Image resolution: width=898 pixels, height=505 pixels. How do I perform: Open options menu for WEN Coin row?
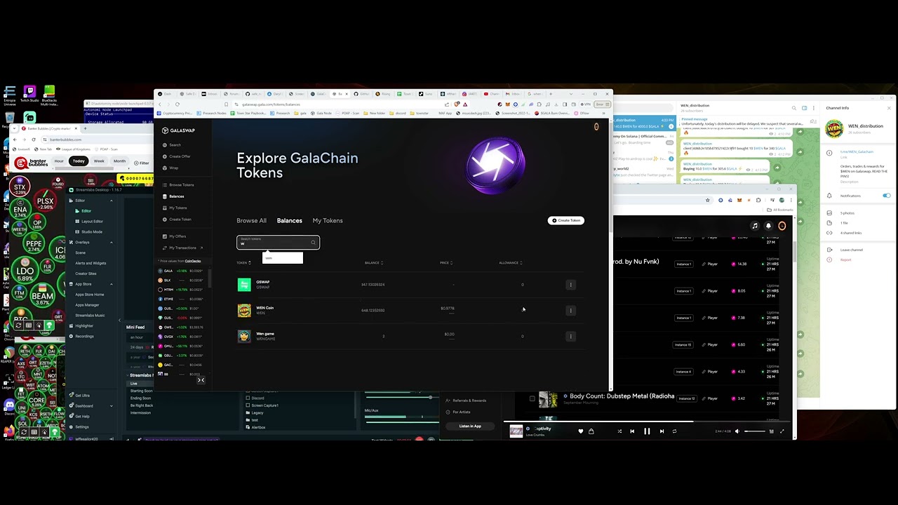570,310
